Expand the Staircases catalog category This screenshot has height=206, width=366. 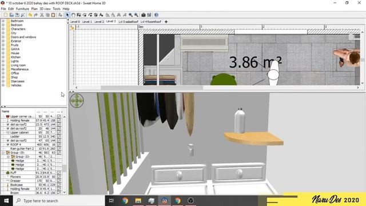(3, 81)
